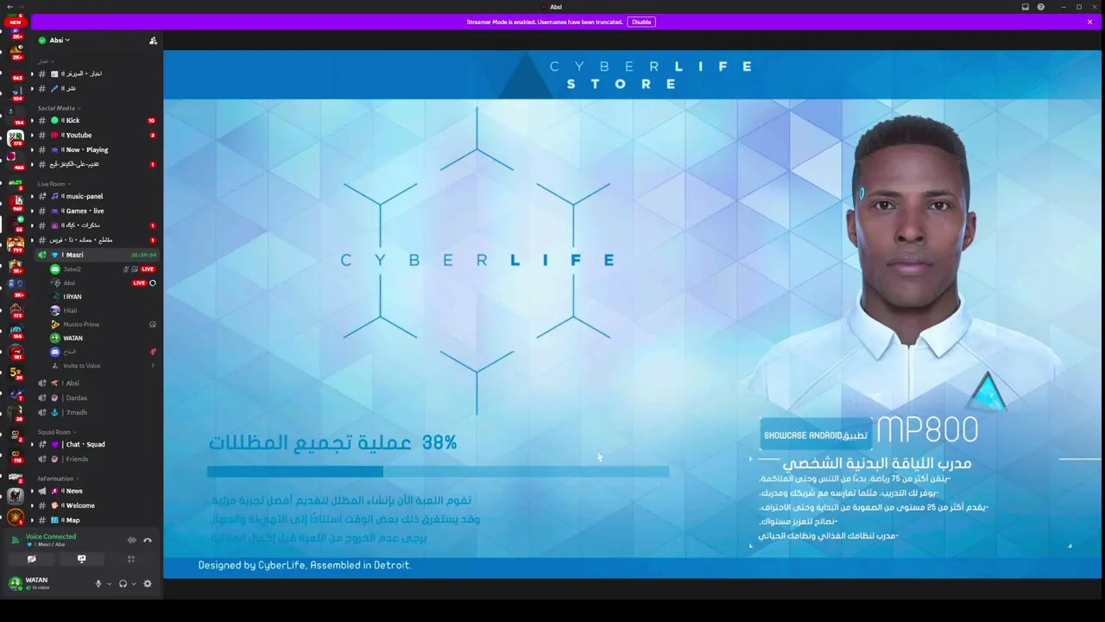
Task: Open the server icon with 178 badge
Action: (x=16, y=136)
